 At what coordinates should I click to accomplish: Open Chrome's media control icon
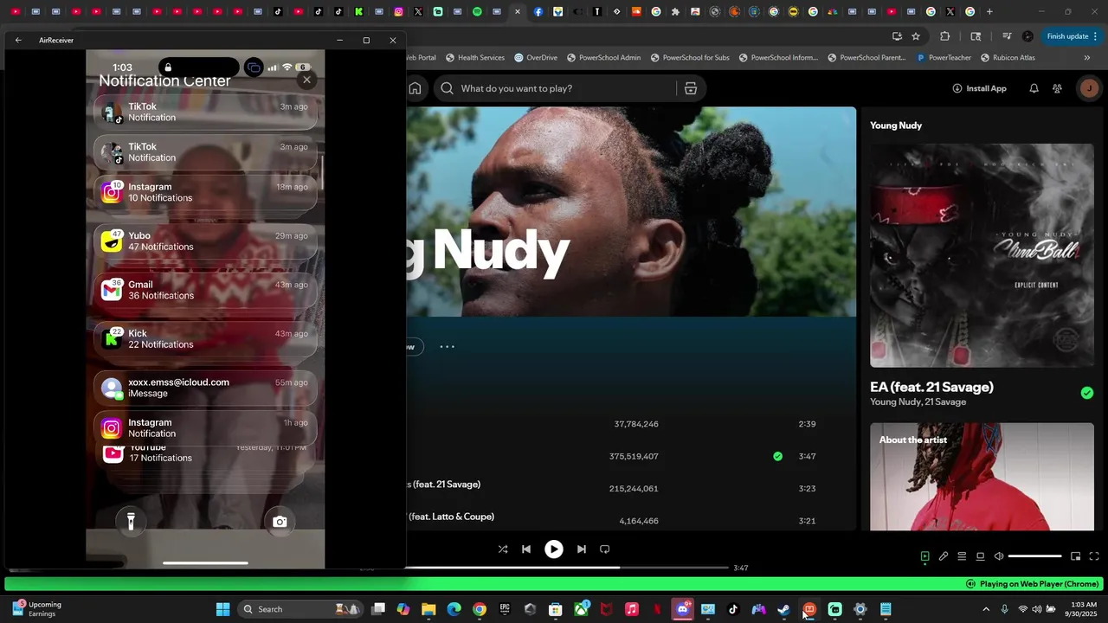click(1007, 36)
